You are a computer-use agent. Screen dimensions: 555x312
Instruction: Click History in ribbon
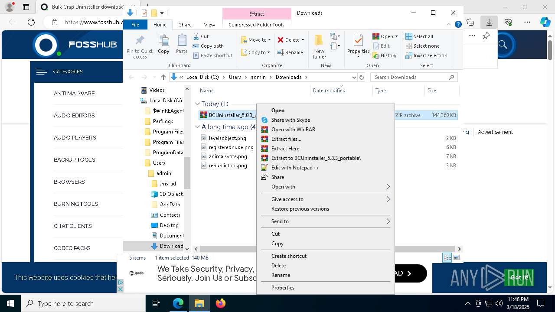[385, 55]
